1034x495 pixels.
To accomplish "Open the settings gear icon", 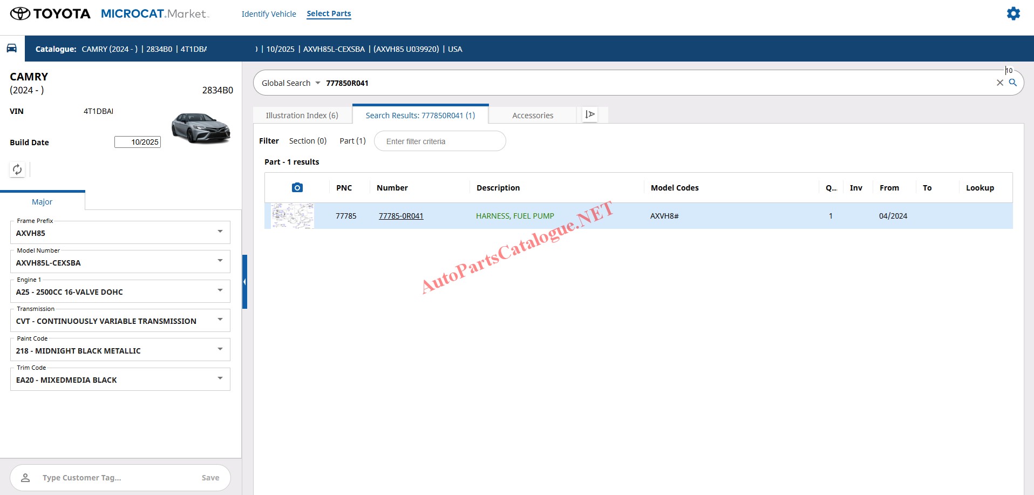I will point(1013,13).
